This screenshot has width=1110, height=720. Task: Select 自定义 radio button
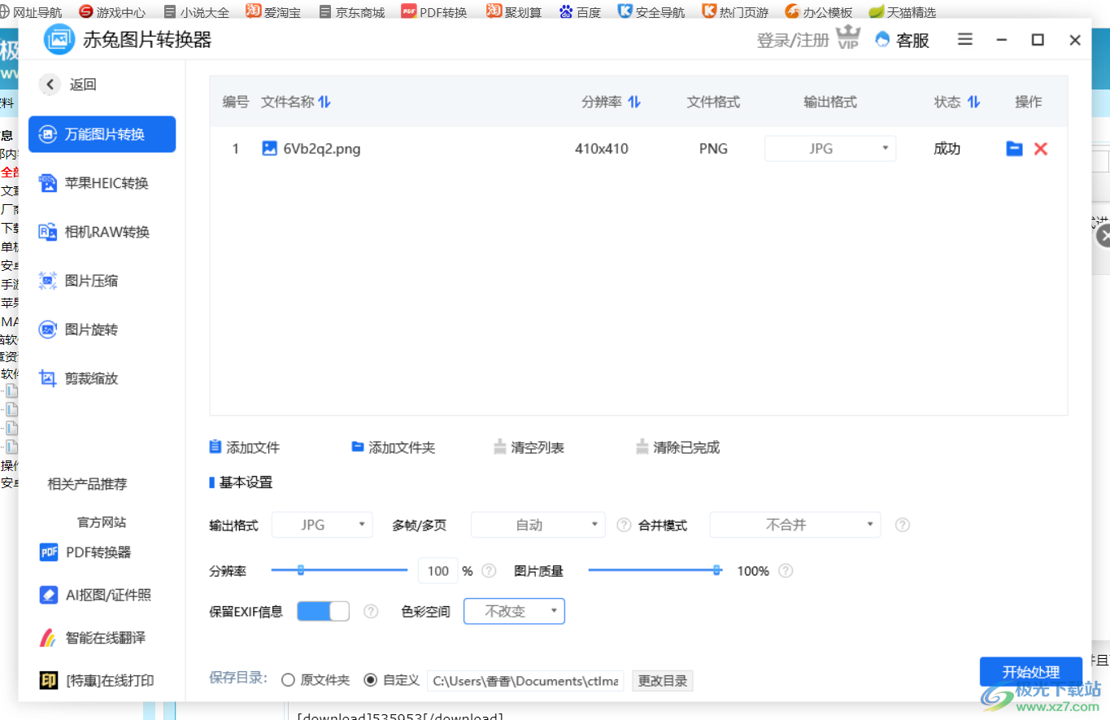click(371, 680)
